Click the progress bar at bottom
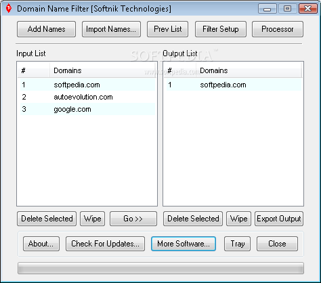This screenshot has width=321, height=283. (x=160, y=268)
